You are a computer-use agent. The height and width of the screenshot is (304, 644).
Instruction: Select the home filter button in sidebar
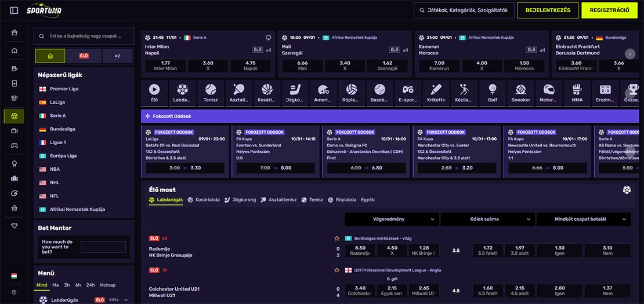click(50, 56)
